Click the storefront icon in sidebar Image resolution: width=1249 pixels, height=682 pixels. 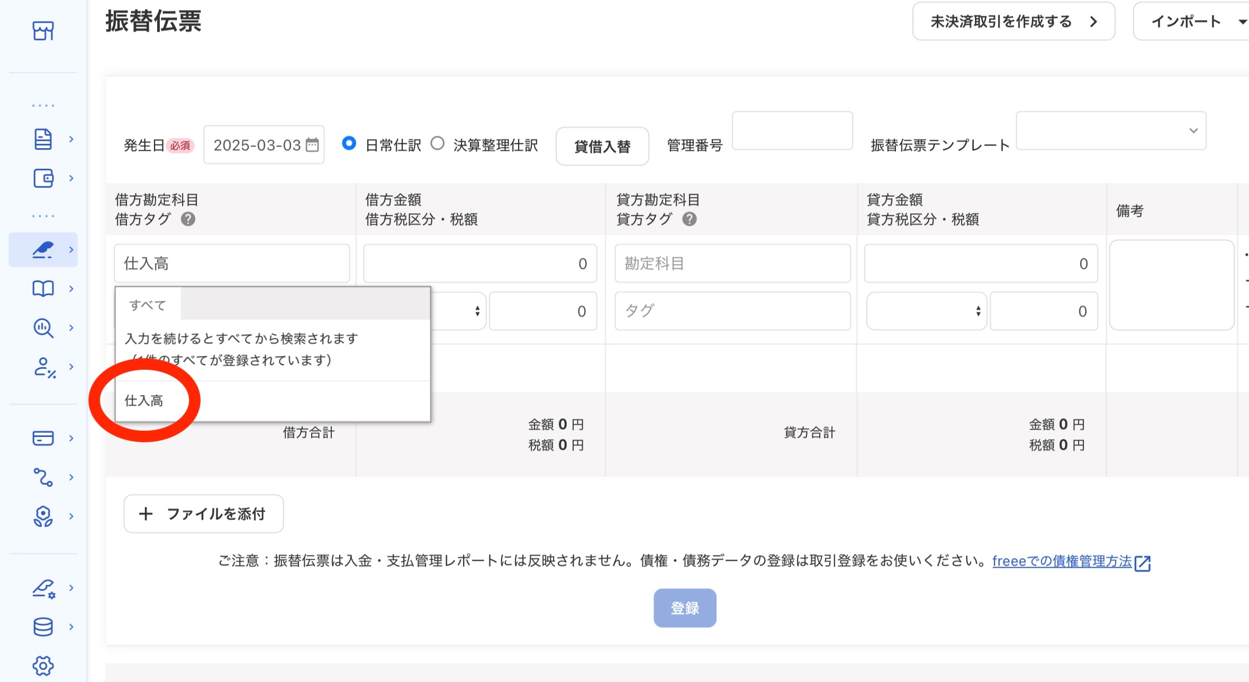[43, 31]
